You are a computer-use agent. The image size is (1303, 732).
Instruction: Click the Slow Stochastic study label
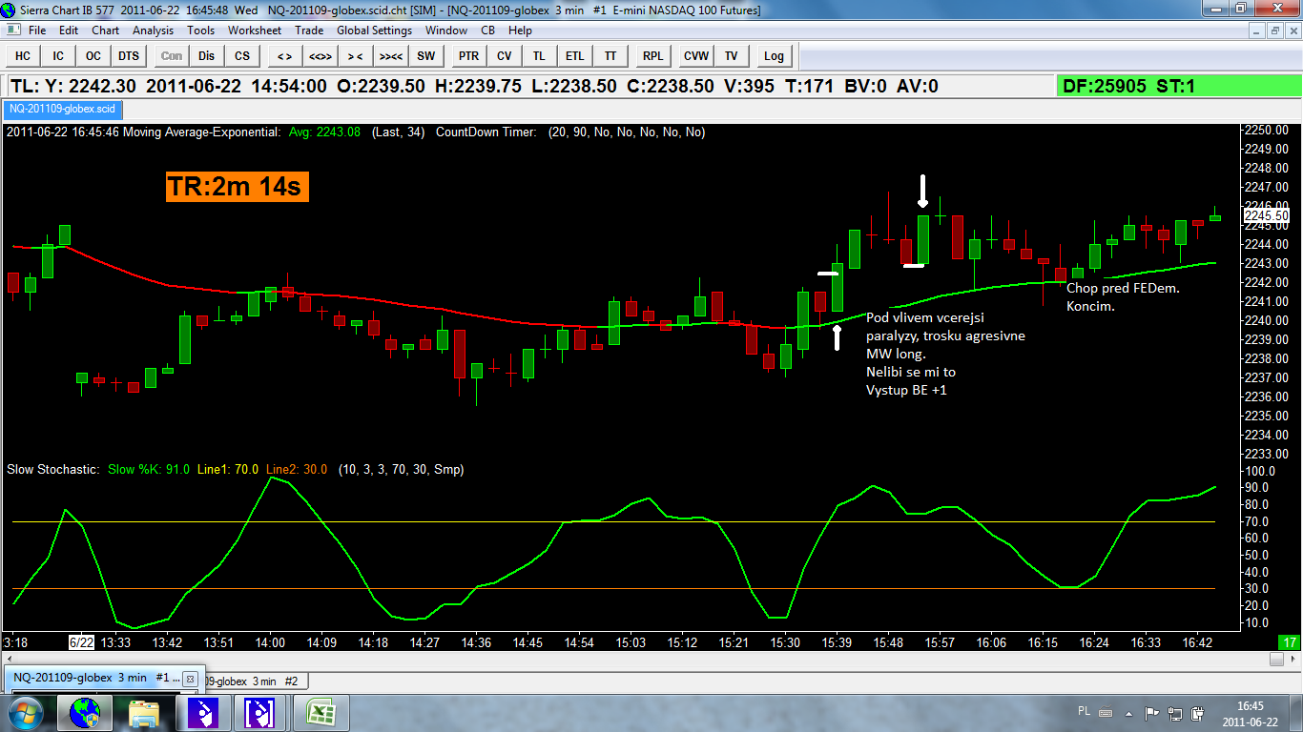[x=53, y=469]
